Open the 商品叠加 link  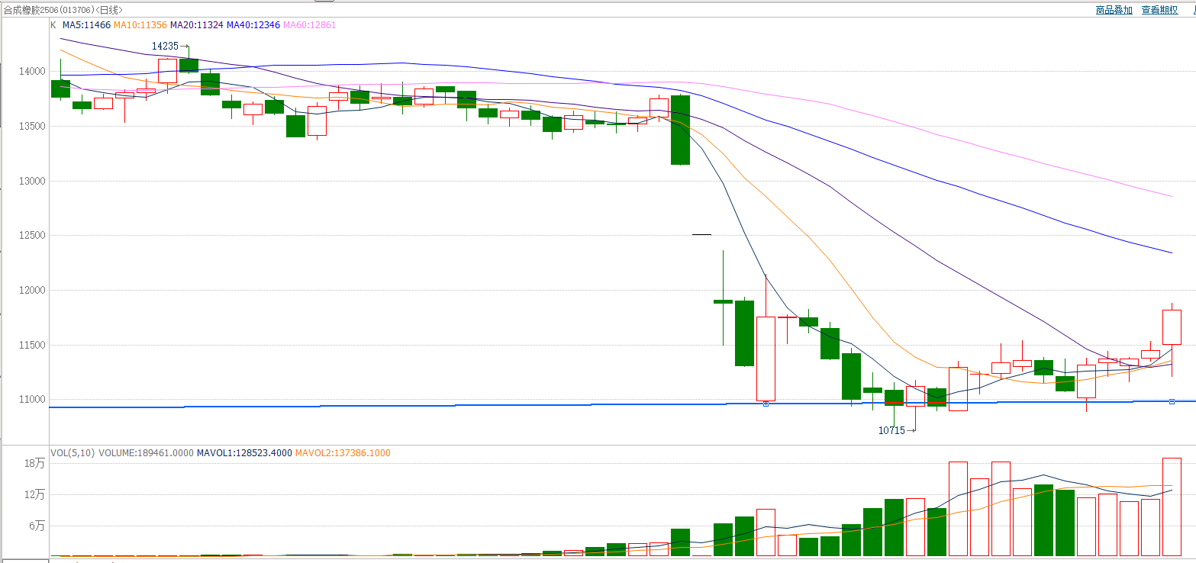coord(1114,10)
